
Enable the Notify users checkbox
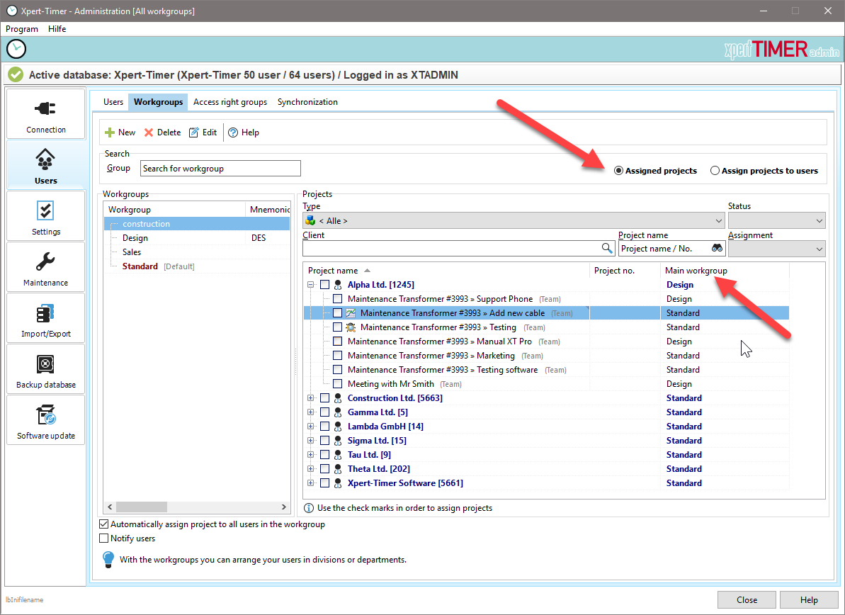click(x=104, y=538)
